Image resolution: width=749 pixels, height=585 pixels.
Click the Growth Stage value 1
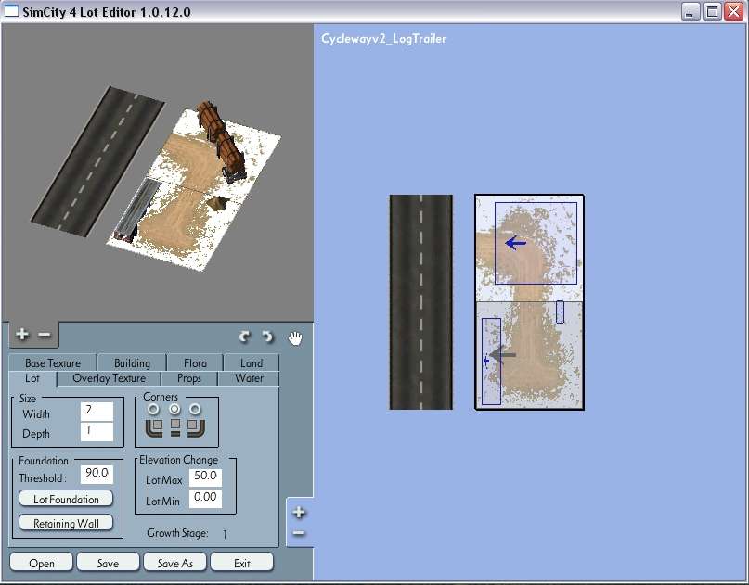pyautogui.click(x=225, y=533)
